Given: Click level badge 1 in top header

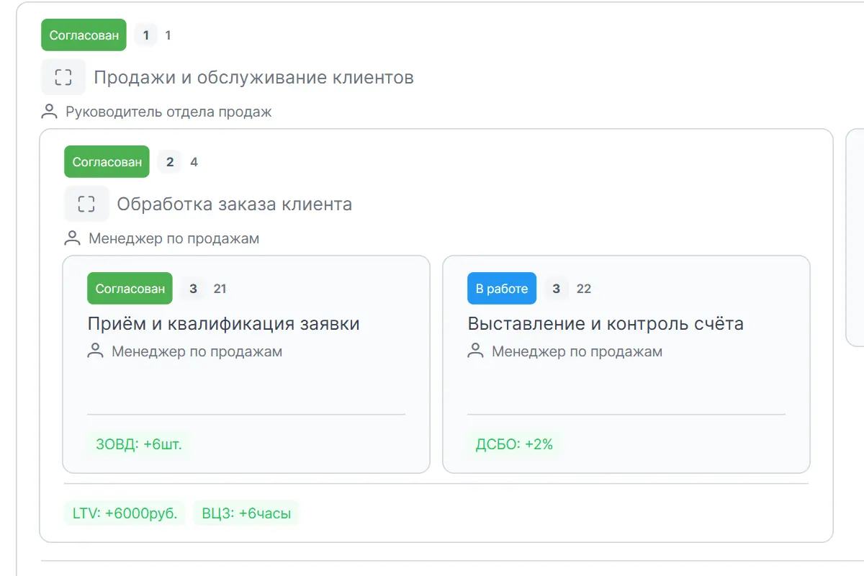Looking at the screenshot, I should pyautogui.click(x=146, y=35).
